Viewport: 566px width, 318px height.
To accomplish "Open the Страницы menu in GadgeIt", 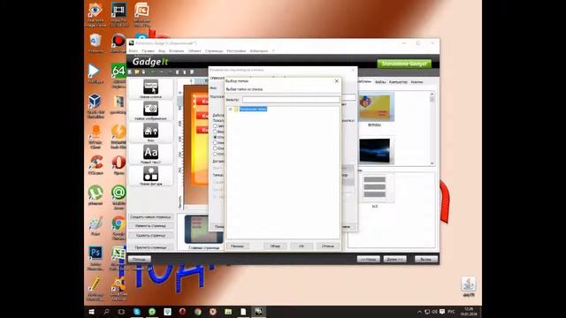I will point(214,51).
